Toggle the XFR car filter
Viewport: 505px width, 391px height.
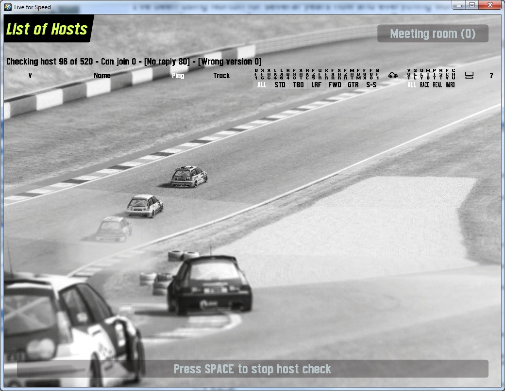point(326,74)
